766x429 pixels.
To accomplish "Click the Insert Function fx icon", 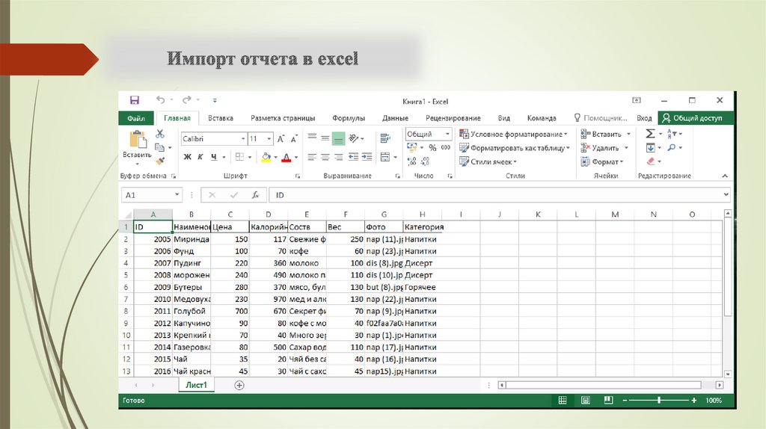I will click(x=255, y=195).
